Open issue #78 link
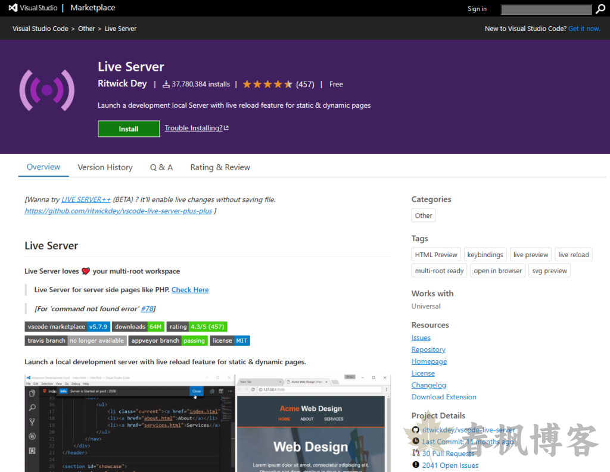 click(147, 309)
